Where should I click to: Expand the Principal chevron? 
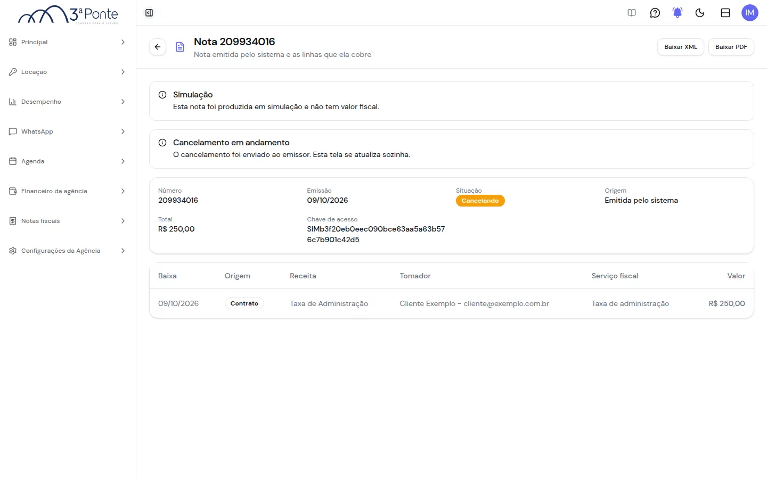tap(123, 42)
